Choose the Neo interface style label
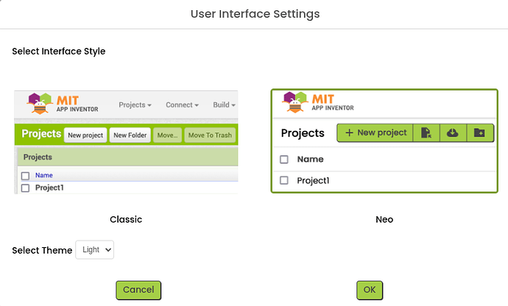 [x=384, y=219]
